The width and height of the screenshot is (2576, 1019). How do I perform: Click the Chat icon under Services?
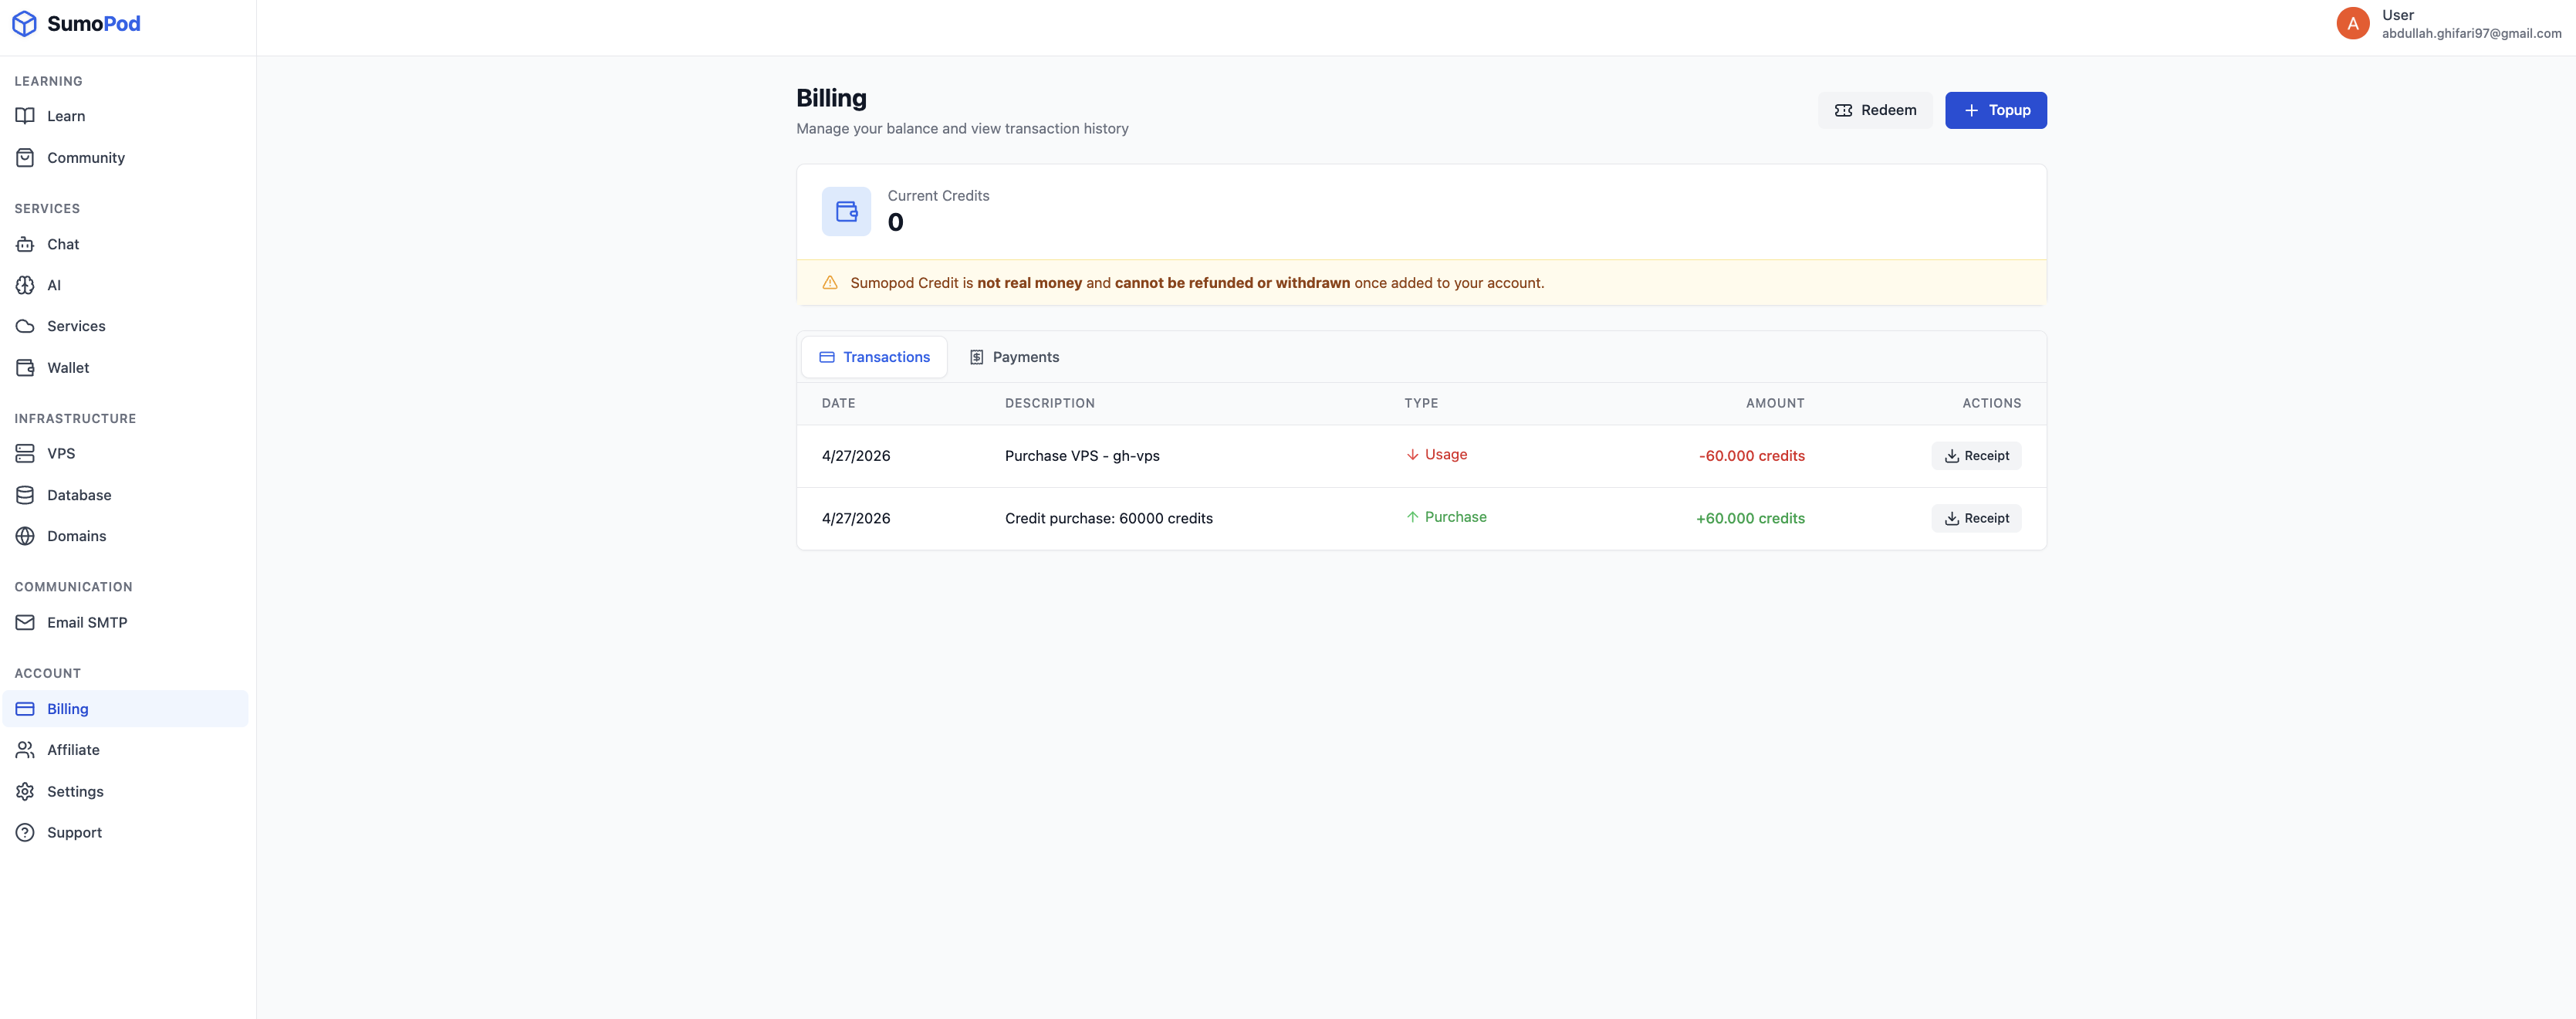point(25,244)
